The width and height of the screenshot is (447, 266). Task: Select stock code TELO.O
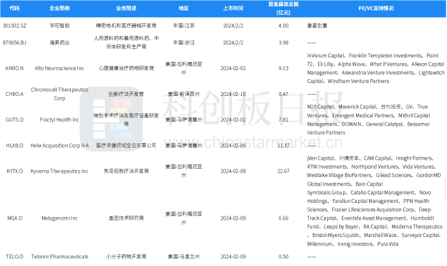(15, 257)
